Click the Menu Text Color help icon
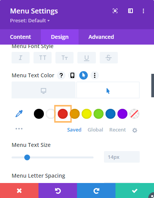This screenshot has width=154, height=198. (x=61, y=75)
